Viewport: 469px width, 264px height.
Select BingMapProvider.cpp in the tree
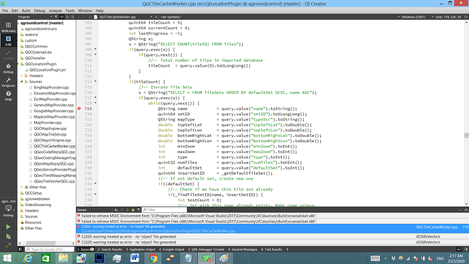pyautogui.click(x=51, y=87)
